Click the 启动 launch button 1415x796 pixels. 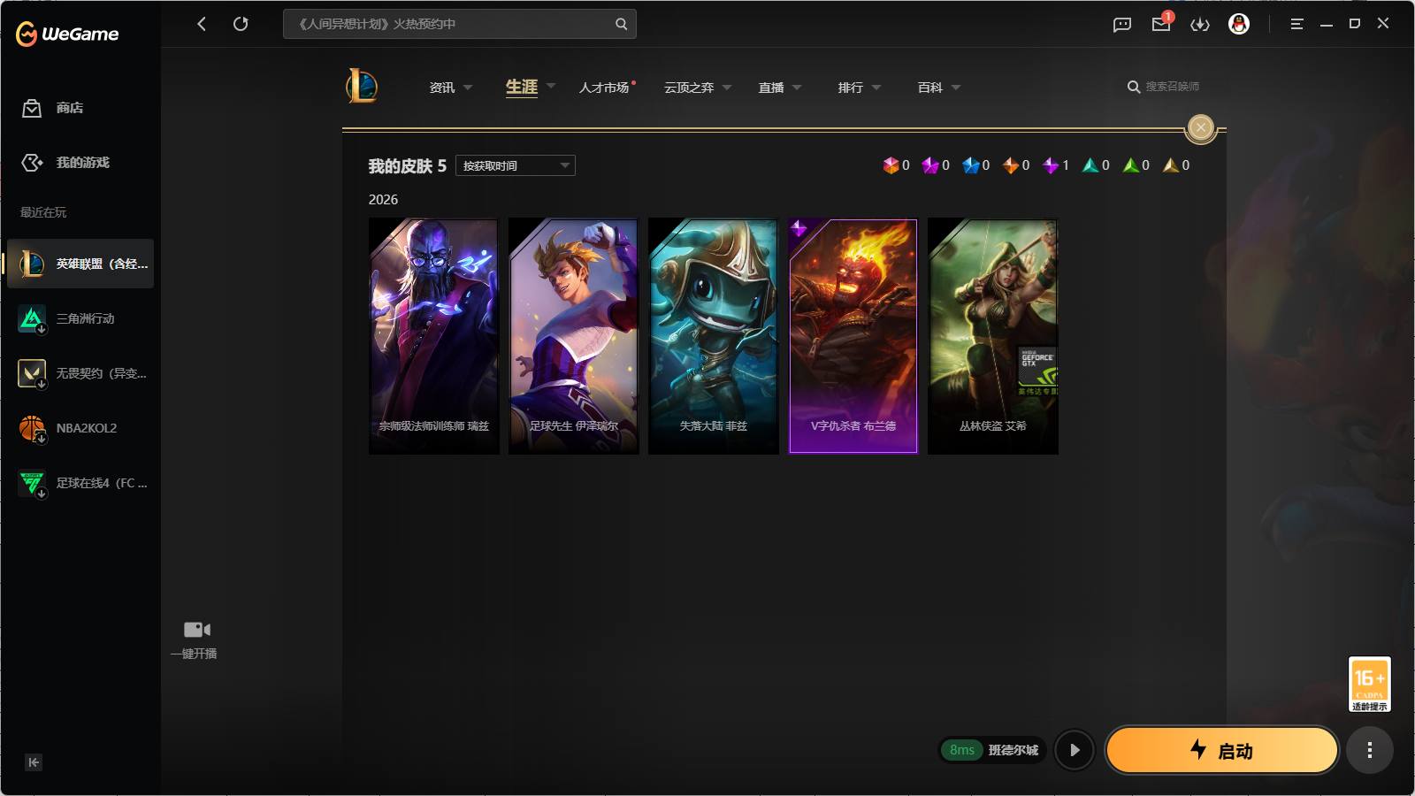coord(1221,751)
